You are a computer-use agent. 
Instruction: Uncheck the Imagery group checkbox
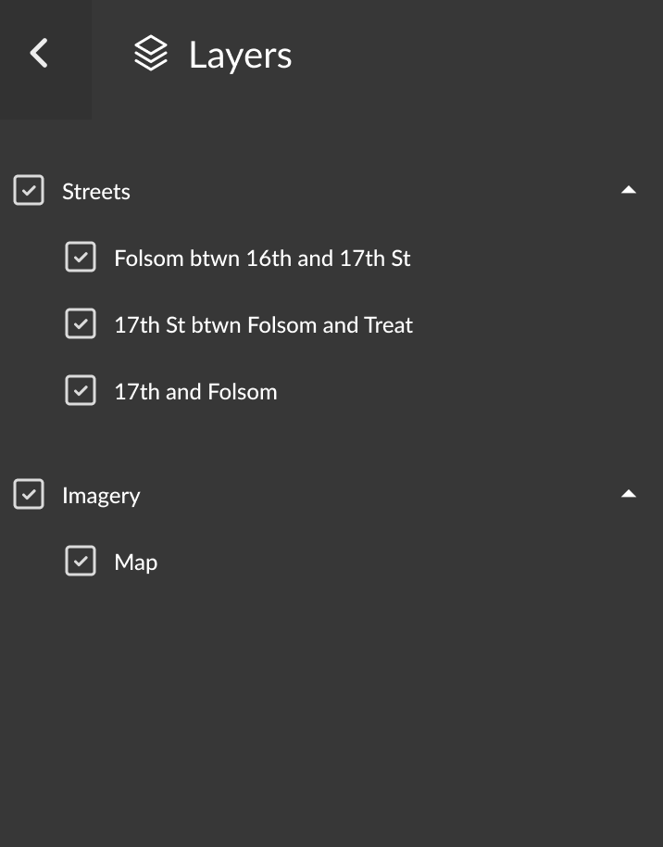pos(29,494)
